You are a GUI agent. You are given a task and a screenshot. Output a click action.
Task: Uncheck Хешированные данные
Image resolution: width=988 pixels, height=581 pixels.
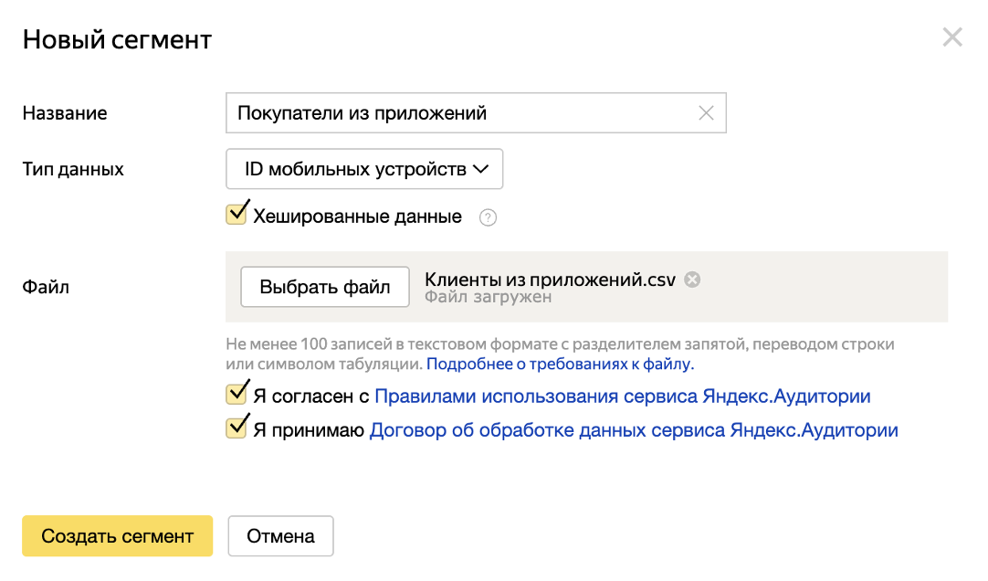pyautogui.click(x=236, y=213)
